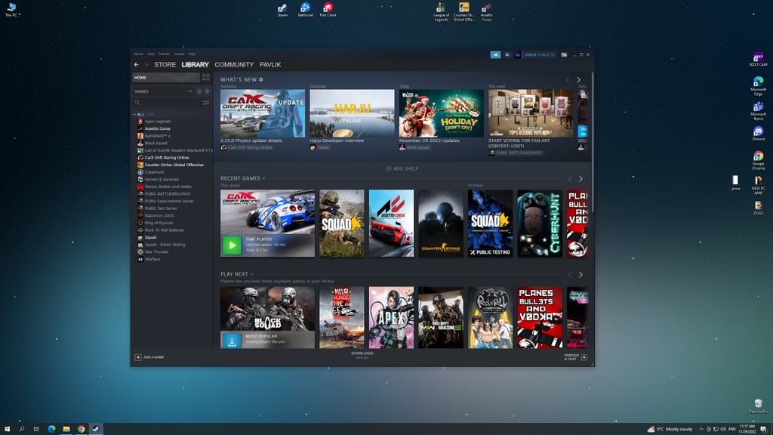Viewport: 773px width, 435px height.
Task: Open Windows Start menu
Action: point(7,429)
